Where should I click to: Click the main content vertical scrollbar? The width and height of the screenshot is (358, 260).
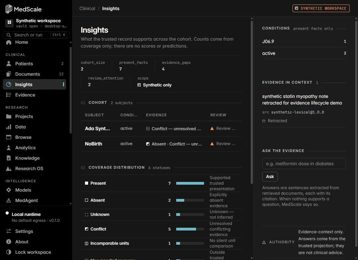tap(252, 102)
